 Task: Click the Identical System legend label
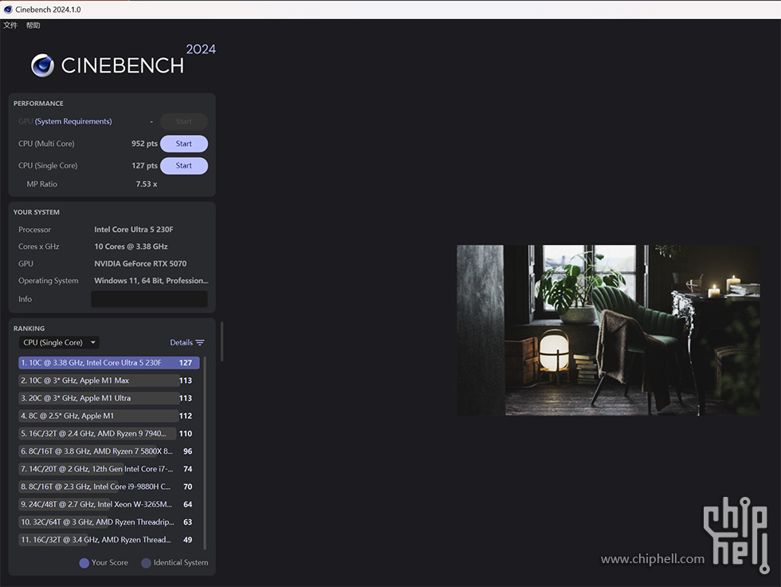[x=181, y=562]
